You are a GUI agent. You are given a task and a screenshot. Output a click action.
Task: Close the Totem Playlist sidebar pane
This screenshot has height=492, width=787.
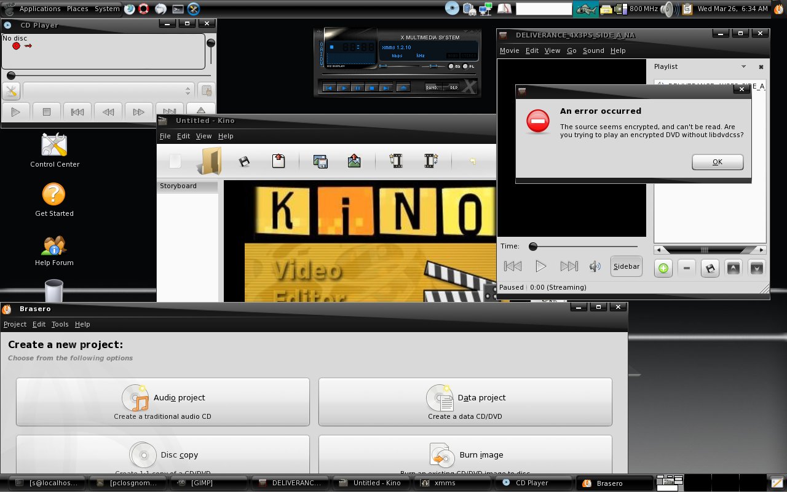pyautogui.click(x=761, y=66)
